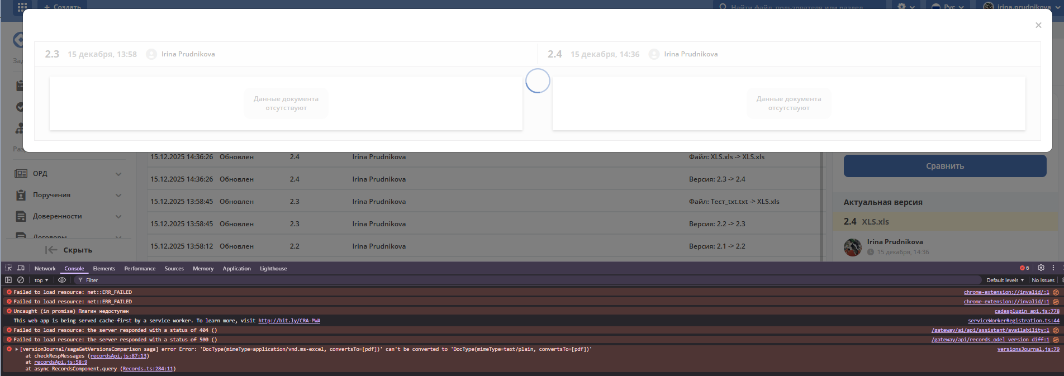Click the console Filter input field

click(x=224, y=280)
